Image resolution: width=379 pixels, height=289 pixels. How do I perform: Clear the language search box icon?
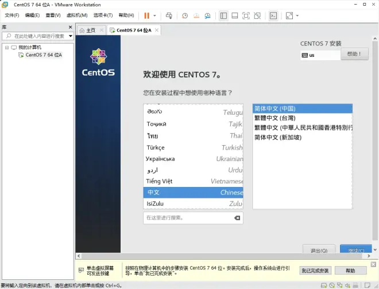click(x=237, y=218)
